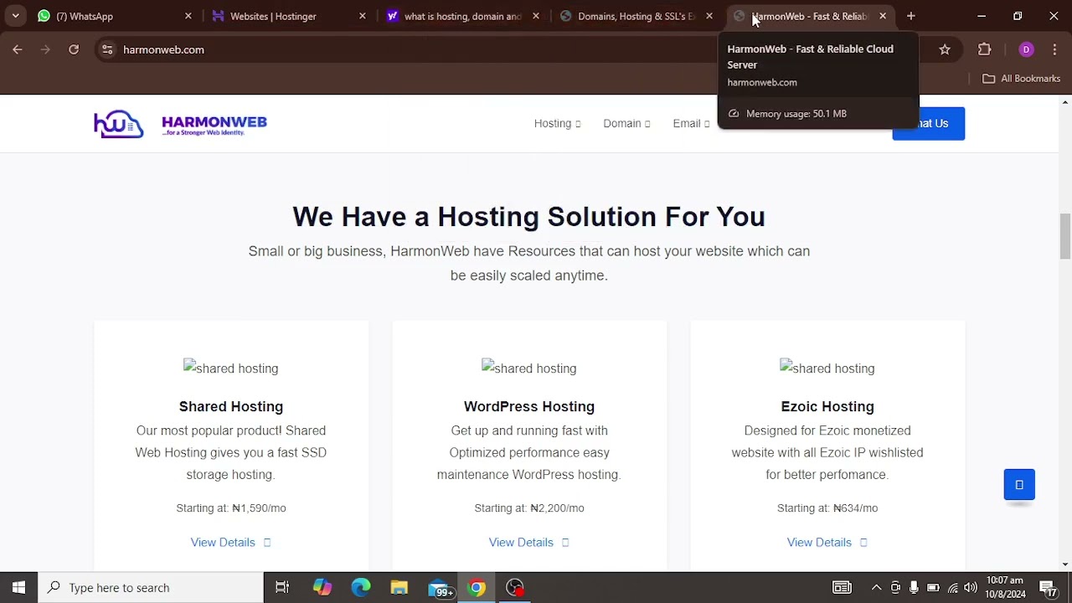Open the WhatsApp browser tab
1072x603 pixels.
tap(116, 16)
